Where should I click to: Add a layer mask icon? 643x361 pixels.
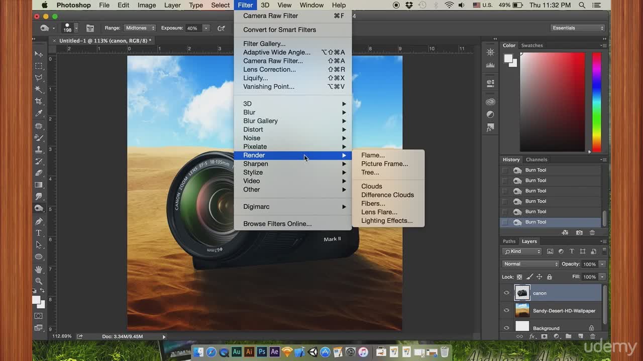(544, 336)
